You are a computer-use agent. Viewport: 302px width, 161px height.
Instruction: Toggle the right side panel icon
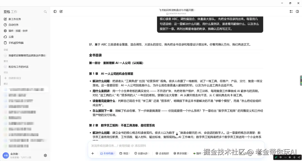[x=297, y=11]
